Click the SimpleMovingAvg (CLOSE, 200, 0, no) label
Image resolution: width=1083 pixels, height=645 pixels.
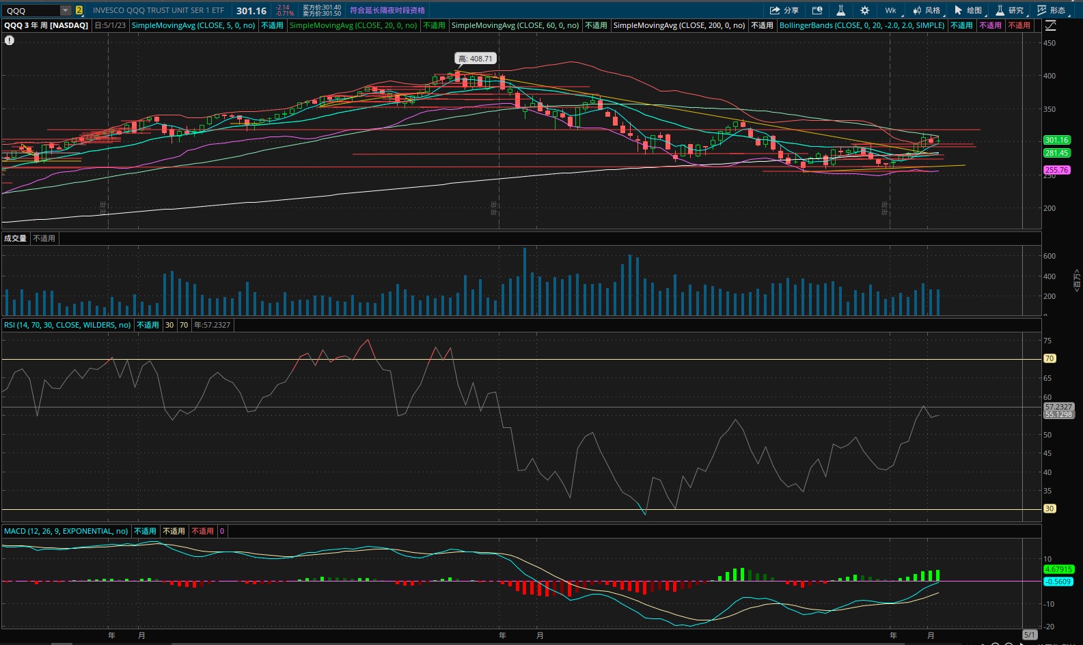(679, 25)
